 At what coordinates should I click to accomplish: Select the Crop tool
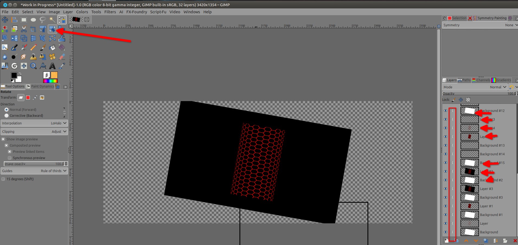pyautogui.click(x=33, y=29)
